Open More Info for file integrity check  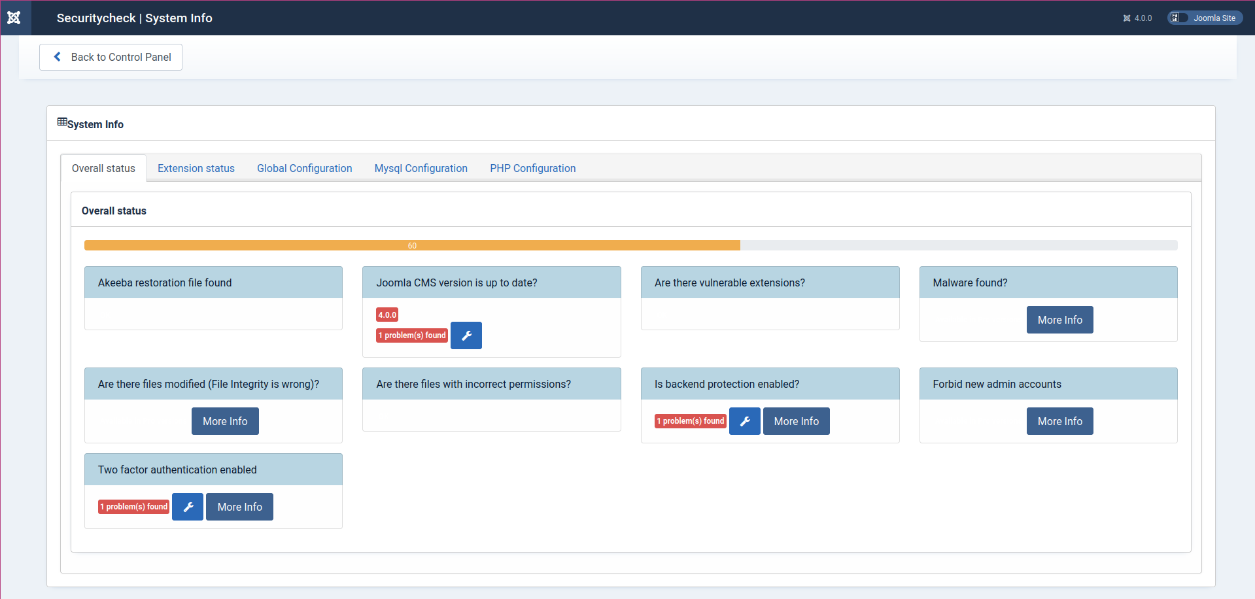tap(225, 421)
